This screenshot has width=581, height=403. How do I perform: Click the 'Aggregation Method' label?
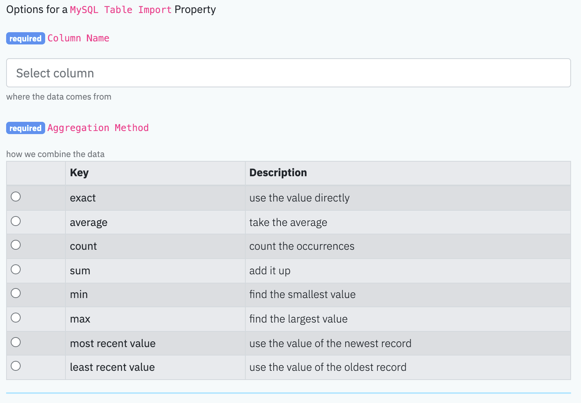point(98,128)
